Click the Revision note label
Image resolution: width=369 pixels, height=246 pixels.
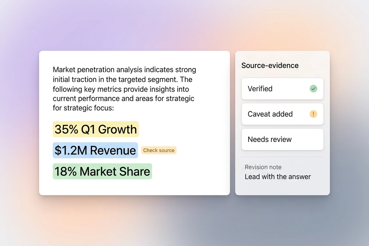click(263, 167)
